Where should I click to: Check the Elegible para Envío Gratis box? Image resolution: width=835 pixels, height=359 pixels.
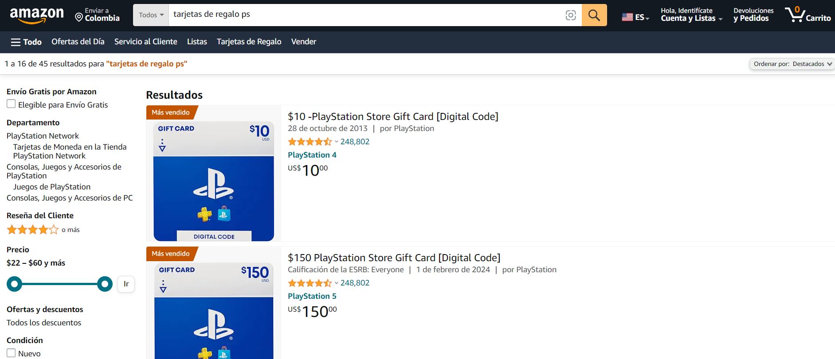click(x=11, y=104)
